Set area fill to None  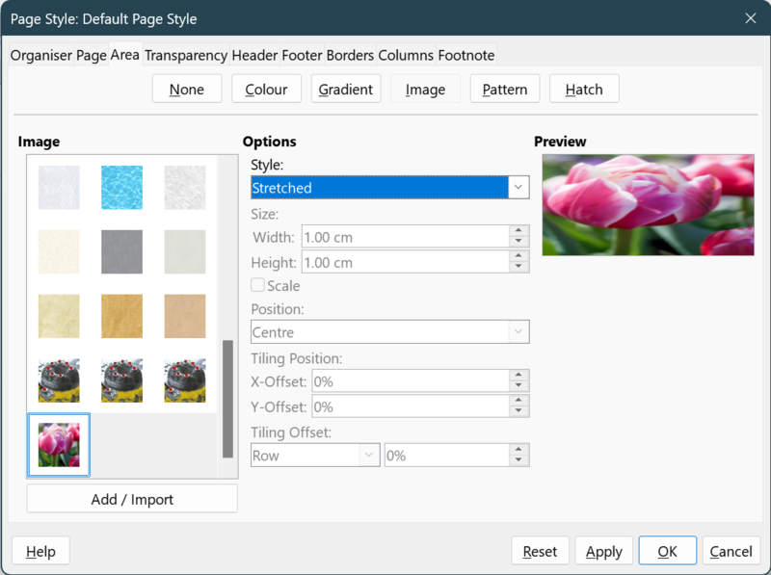coord(187,89)
